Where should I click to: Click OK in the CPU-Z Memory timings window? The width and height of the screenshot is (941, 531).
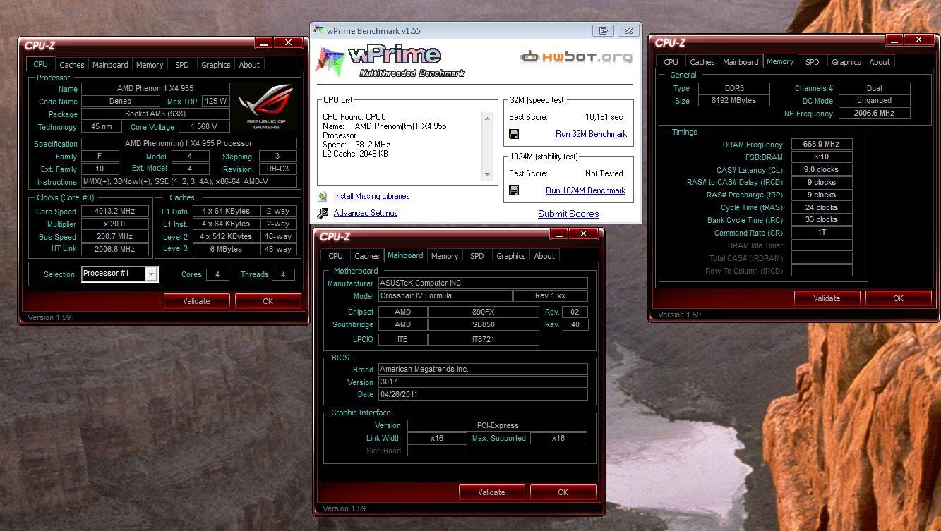pos(898,298)
